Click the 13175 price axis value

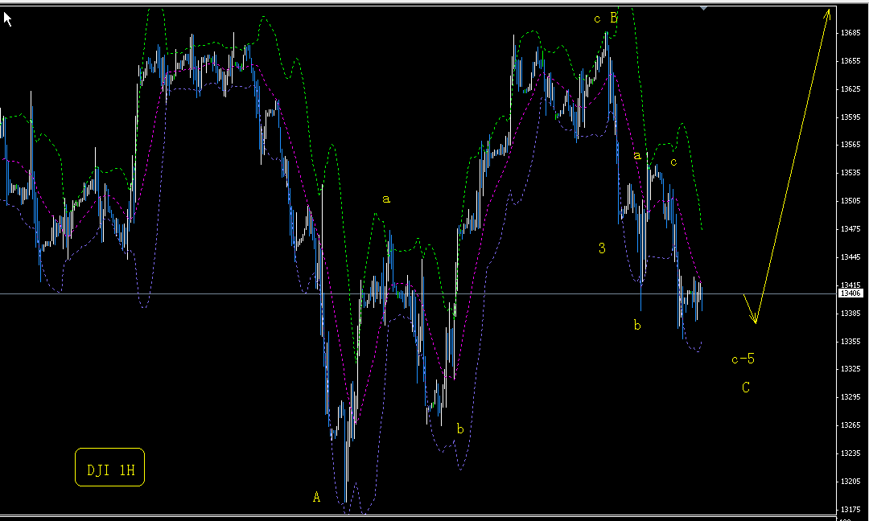tap(850, 510)
